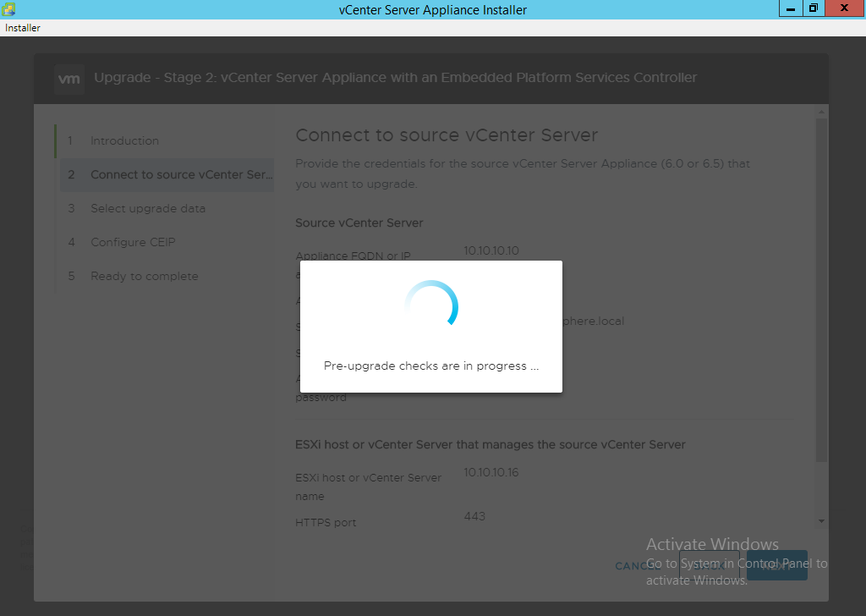This screenshot has height=616, width=866.
Task: Click the CANCEL button
Action: coord(638,566)
